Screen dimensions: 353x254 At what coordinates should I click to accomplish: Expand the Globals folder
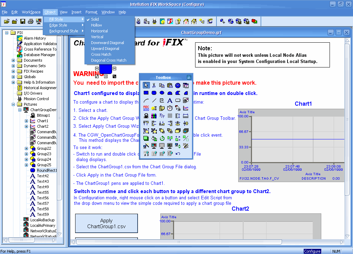(x=13, y=77)
